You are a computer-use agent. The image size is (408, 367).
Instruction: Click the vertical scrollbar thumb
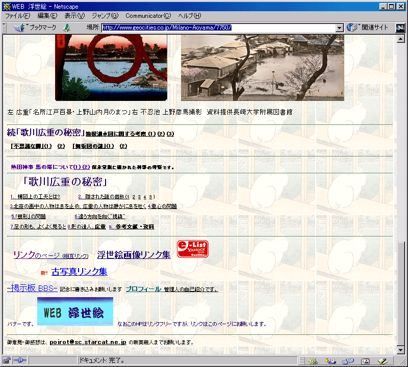pos(401,294)
